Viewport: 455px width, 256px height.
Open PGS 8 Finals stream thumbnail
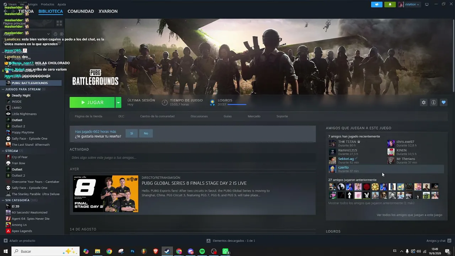point(106,194)
